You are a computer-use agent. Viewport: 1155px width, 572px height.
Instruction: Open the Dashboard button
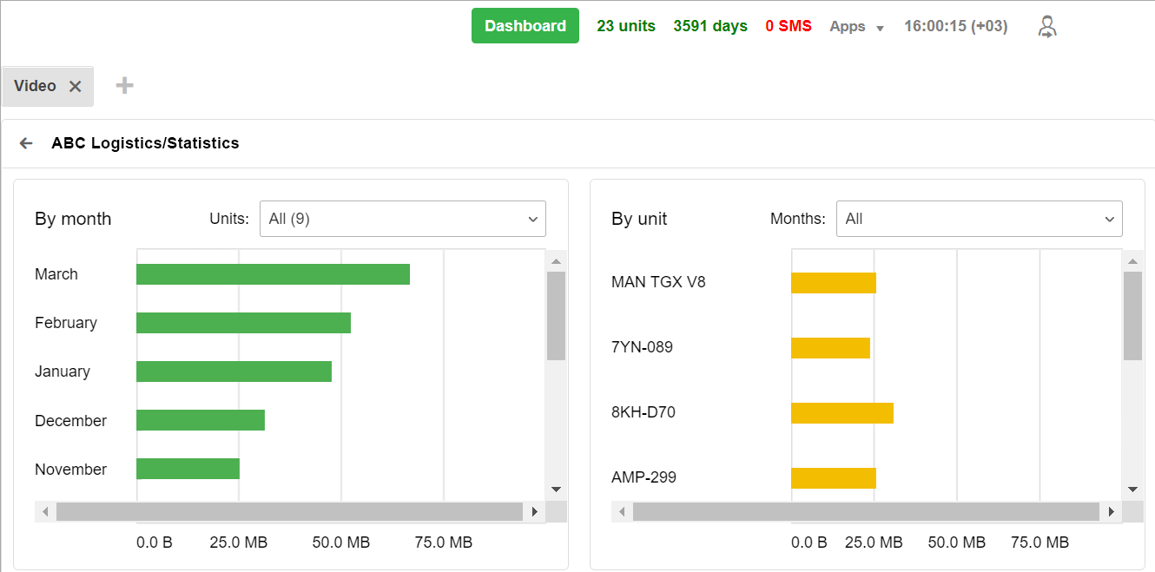(x=525, y=26)
